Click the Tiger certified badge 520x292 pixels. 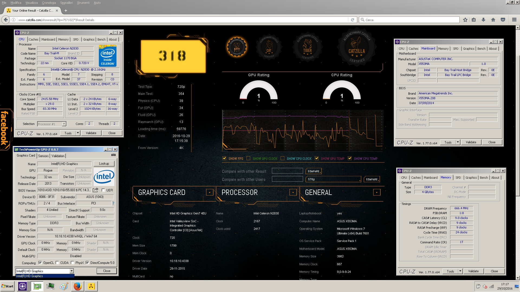pos(307,47)
